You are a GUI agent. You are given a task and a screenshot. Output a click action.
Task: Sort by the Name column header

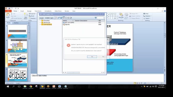(x=68, y=20)
